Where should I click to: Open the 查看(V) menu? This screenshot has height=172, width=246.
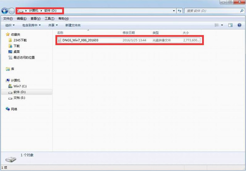tap(36, 19)
